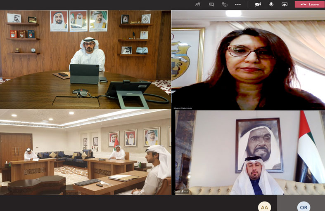The width and height of the screenshot is (325, 211).
Task: Click the Guest muted microphone indicator
Action: (182, 192)
